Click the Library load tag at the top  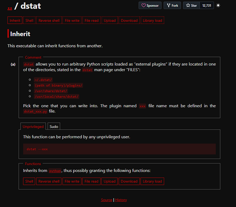(x=152, y=21)
